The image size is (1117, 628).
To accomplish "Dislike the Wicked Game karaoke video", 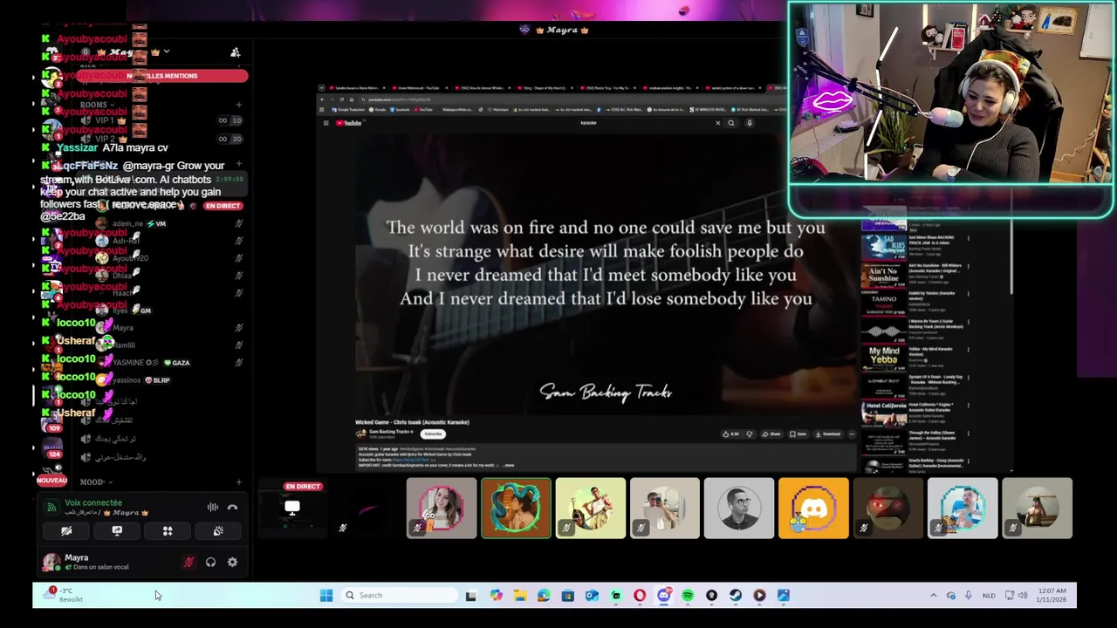I will tap(750, 434).
